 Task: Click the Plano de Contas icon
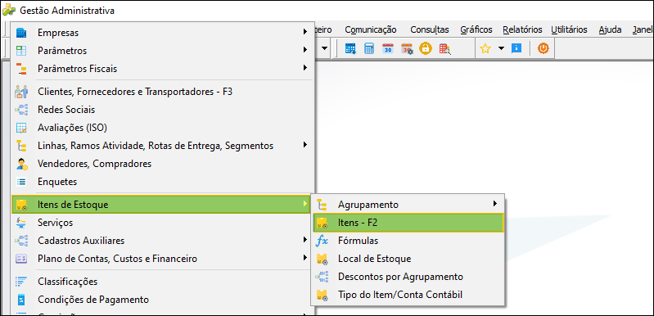[20, 259]
